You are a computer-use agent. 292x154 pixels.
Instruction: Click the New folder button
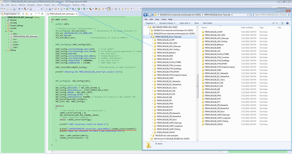208,23
